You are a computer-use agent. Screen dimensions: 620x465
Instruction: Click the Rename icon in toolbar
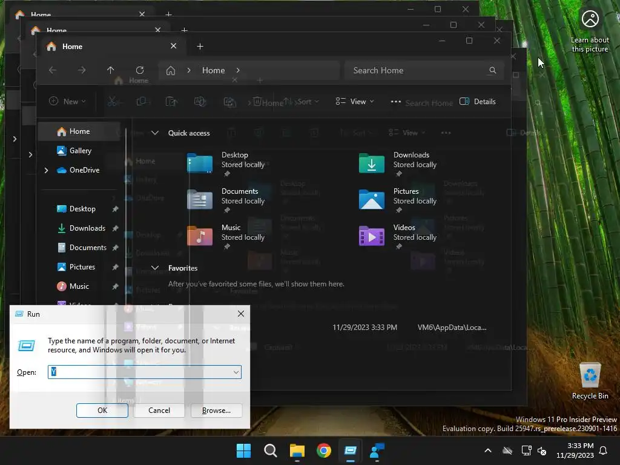200,102
